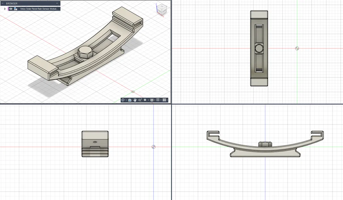This screenshot has width=343, height=200.
Task: Activate the Pan hand tool
Action: (135, 100)
